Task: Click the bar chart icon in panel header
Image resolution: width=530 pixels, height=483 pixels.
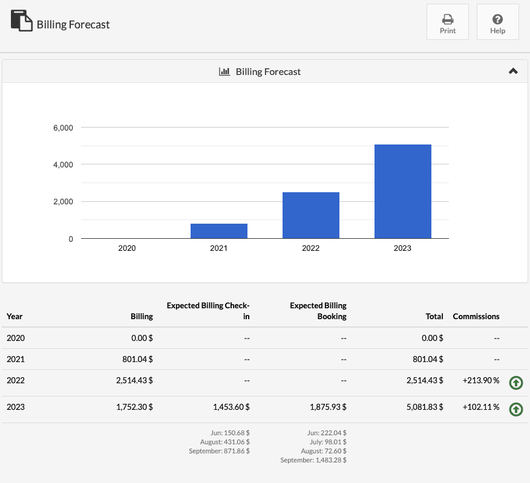Action: (224, 71)
